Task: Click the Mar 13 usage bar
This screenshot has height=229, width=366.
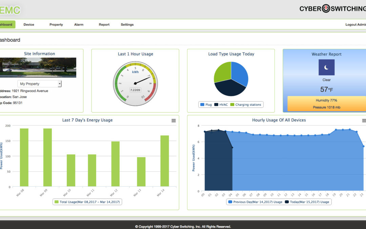Action: (141, 172)
